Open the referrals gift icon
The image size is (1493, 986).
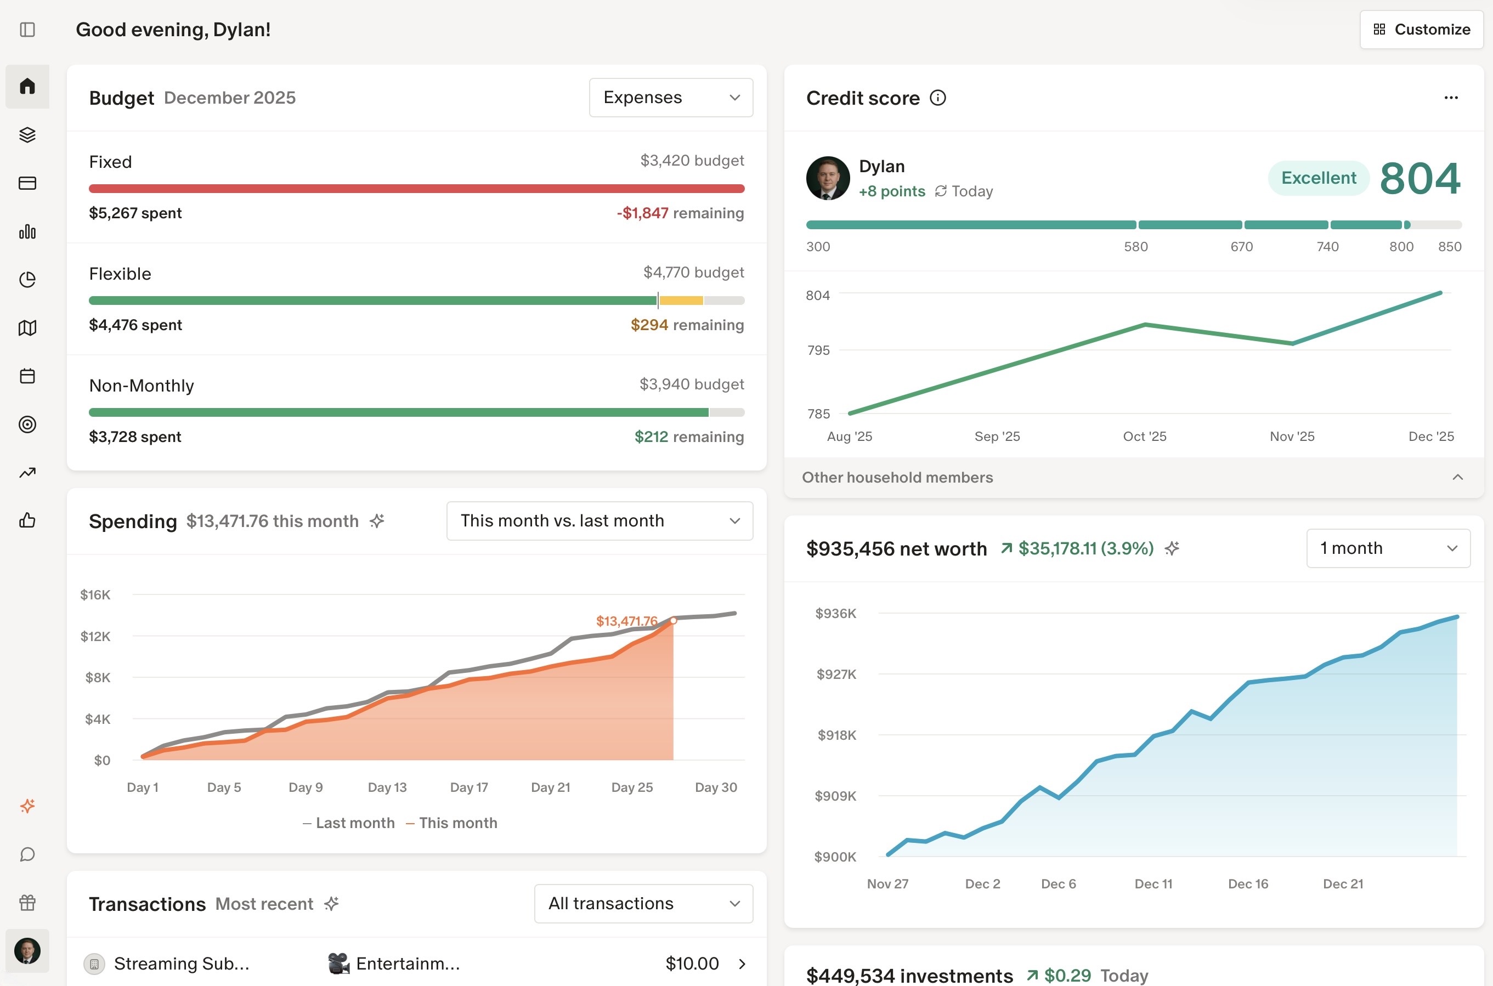pos(27,902)
